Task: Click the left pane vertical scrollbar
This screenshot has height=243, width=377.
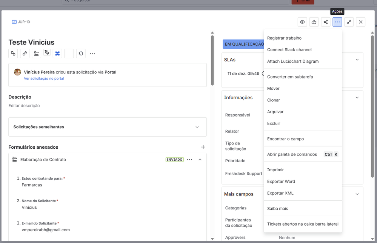Action: 212,60
